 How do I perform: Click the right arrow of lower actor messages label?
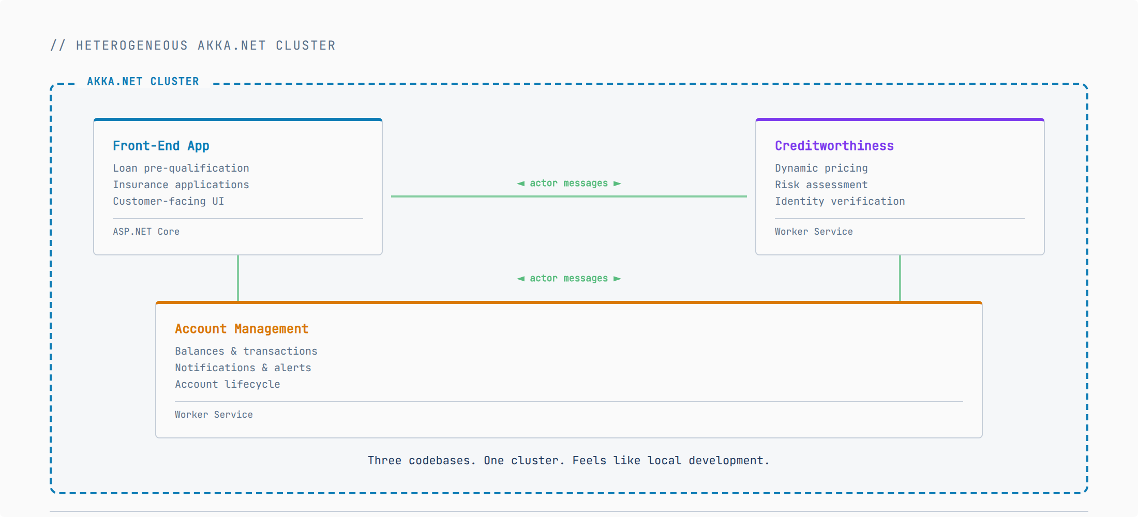(617, 279)
